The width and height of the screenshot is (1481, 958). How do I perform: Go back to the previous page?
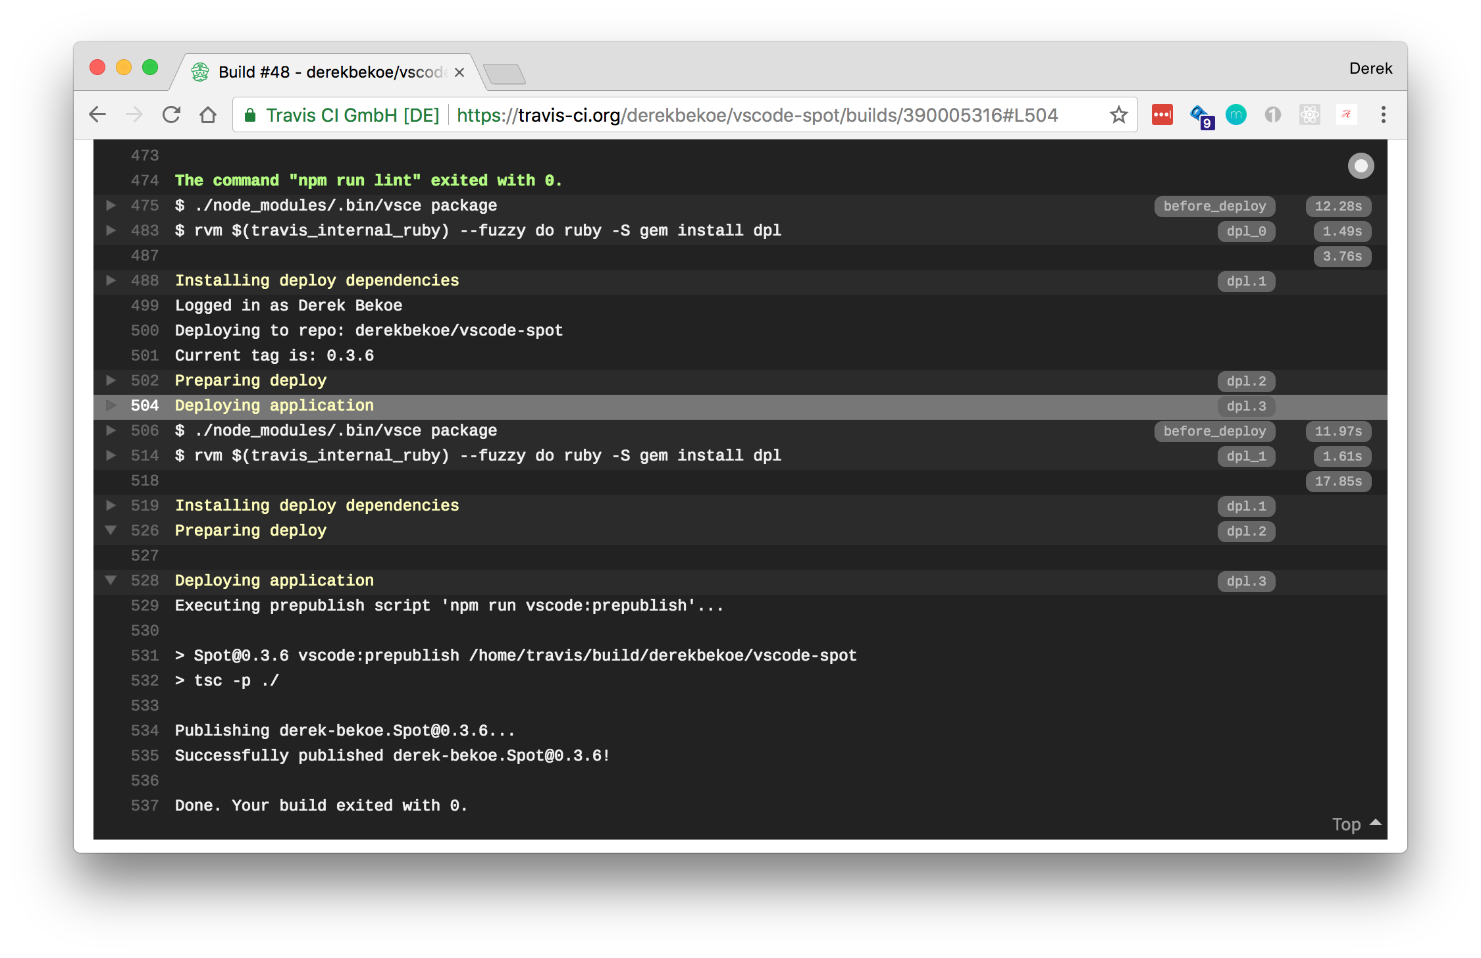tap(97, 115)
